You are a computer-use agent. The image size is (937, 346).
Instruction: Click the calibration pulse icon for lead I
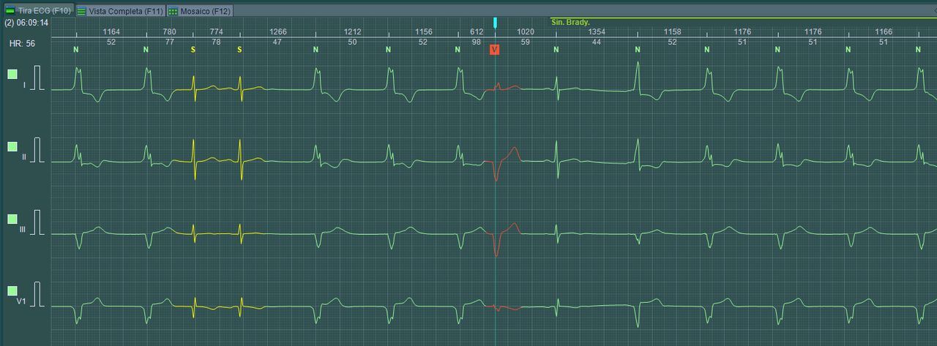[x=38, y=78]
